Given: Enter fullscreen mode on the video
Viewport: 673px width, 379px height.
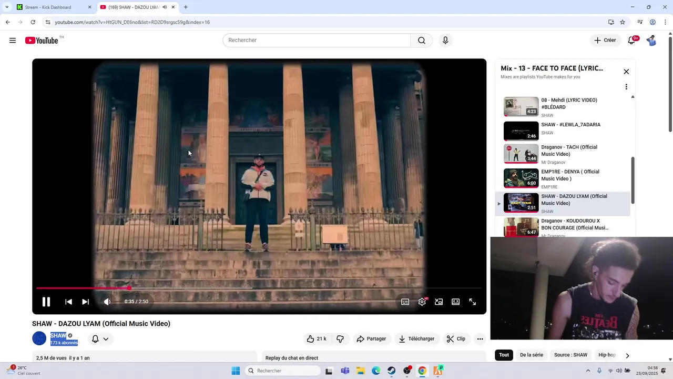Looking at the screenshot, I should [x=473, y=302].
